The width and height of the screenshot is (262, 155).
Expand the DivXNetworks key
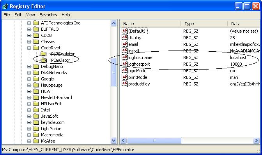pos(29,73)
